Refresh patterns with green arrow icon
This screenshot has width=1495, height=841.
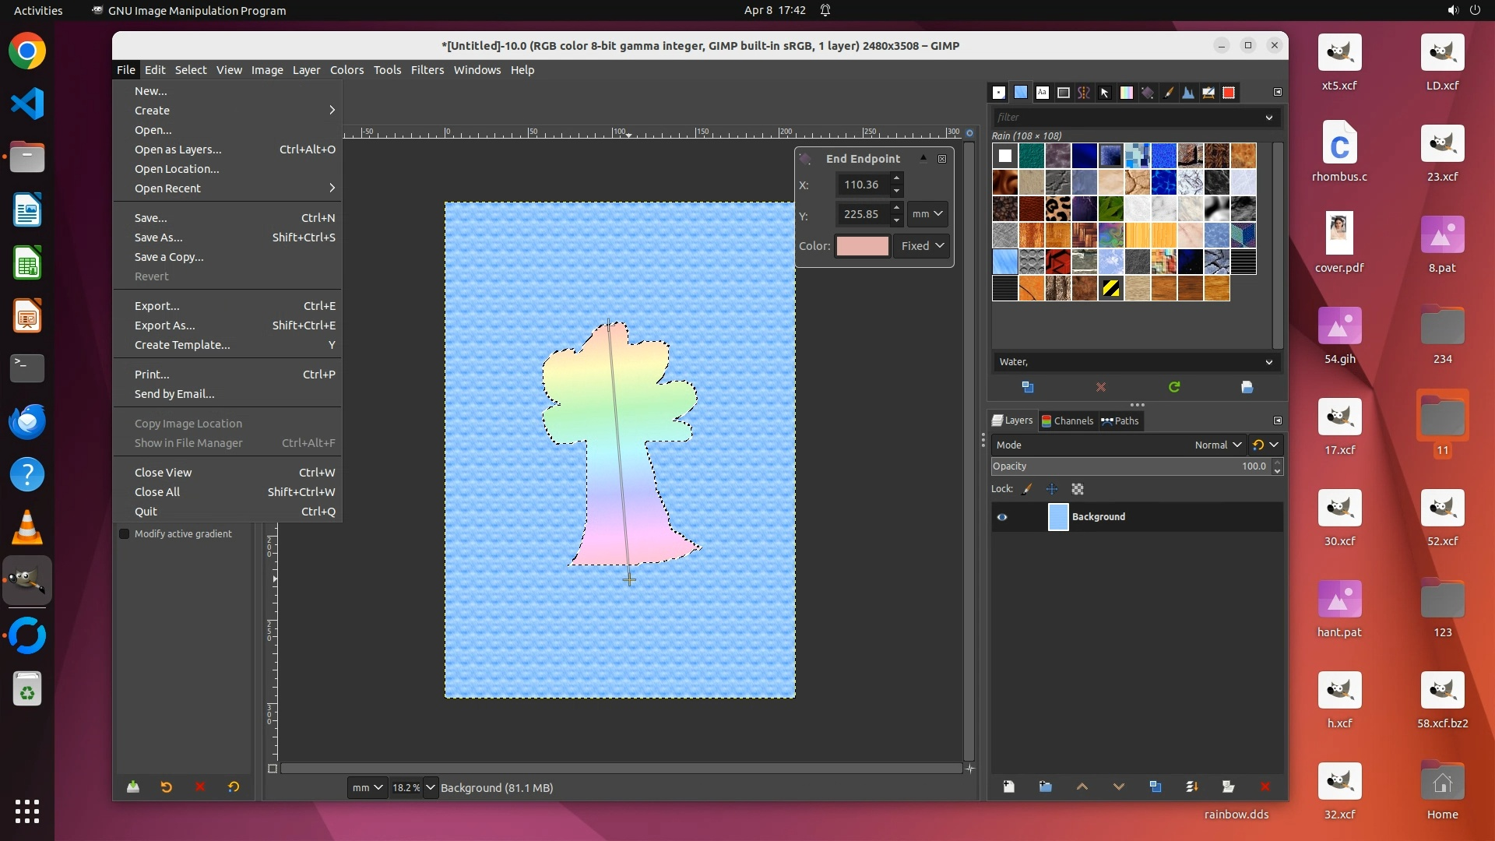pos(1173,387)
